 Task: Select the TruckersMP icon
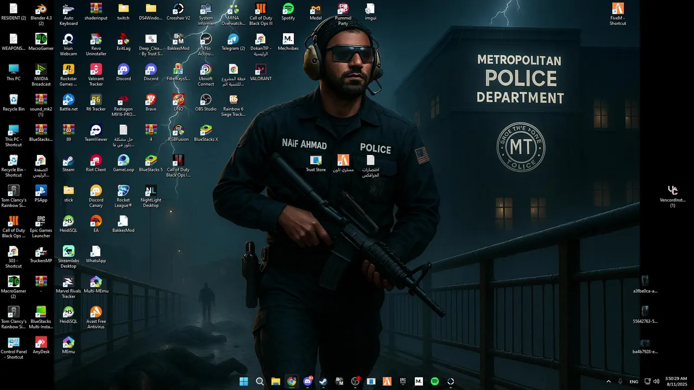coord(41,255)
